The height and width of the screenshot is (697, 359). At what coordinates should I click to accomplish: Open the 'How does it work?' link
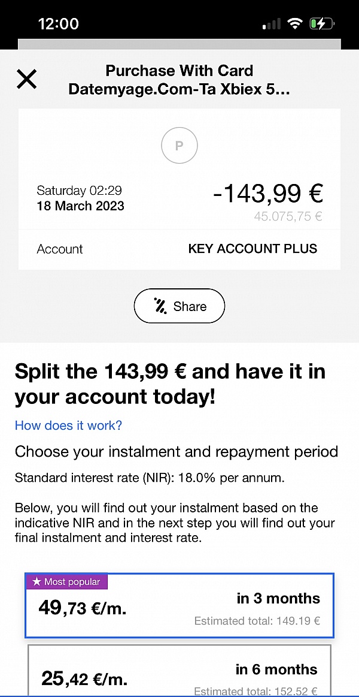click(x=68, y=426)
